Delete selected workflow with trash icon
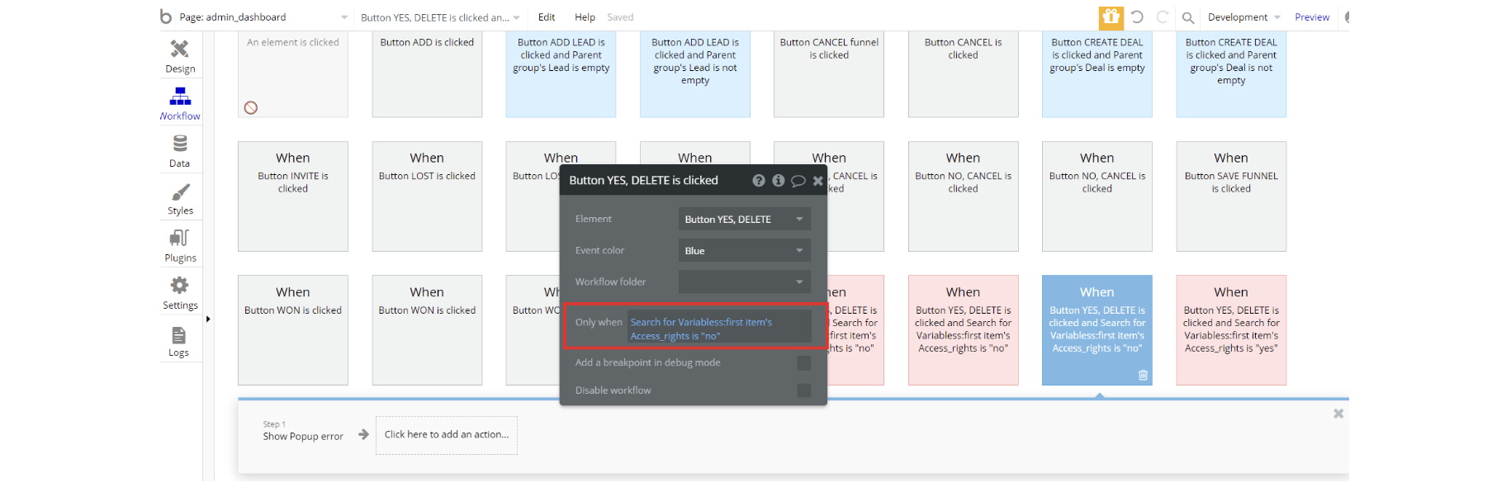Image resolution: width=1511 pixels, height=492 pixels. tap(1143, 376)
